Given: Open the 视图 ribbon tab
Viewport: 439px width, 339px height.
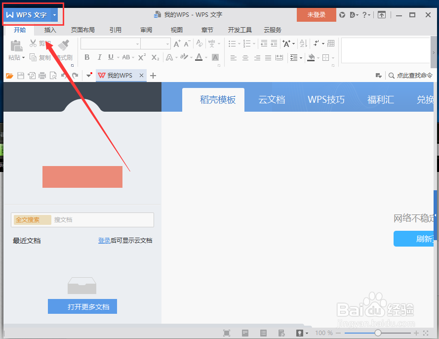Looking at the screenshot, I should click(x=177, y=30).
